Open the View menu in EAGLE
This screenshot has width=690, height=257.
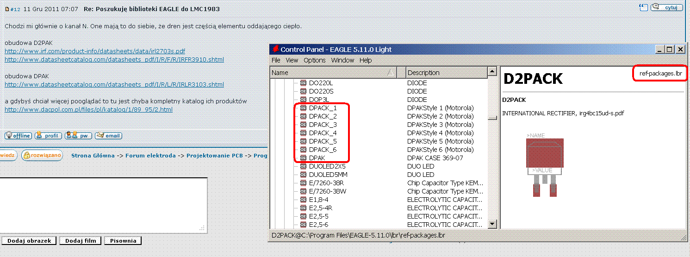point(292,60)
